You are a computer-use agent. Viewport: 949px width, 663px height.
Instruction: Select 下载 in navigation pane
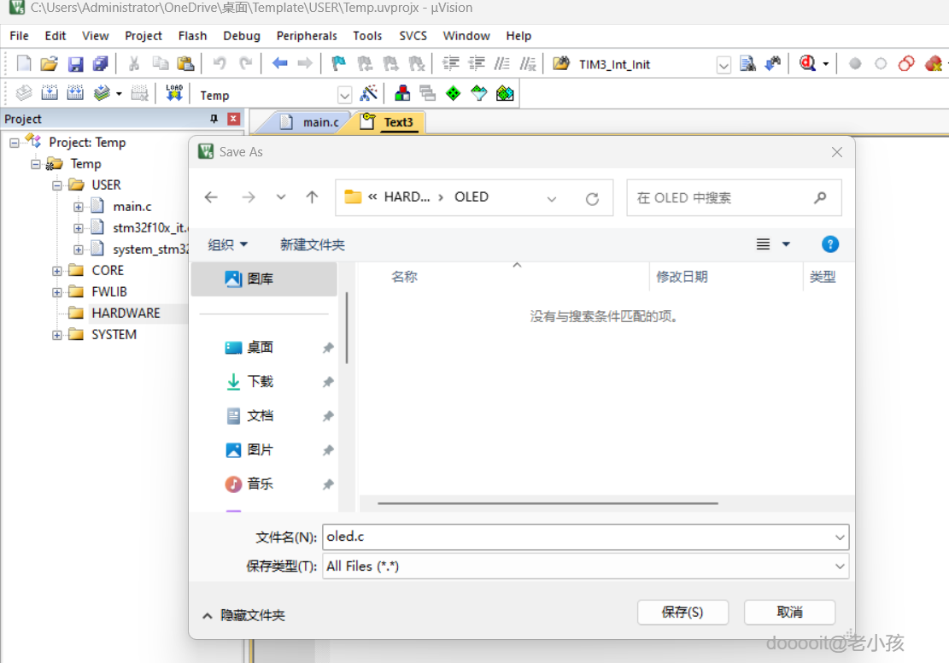[x=261, y=381]
